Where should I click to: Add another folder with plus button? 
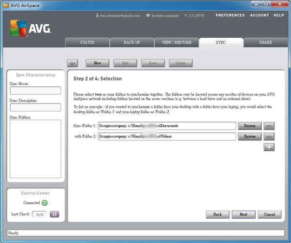coord(269,147)
